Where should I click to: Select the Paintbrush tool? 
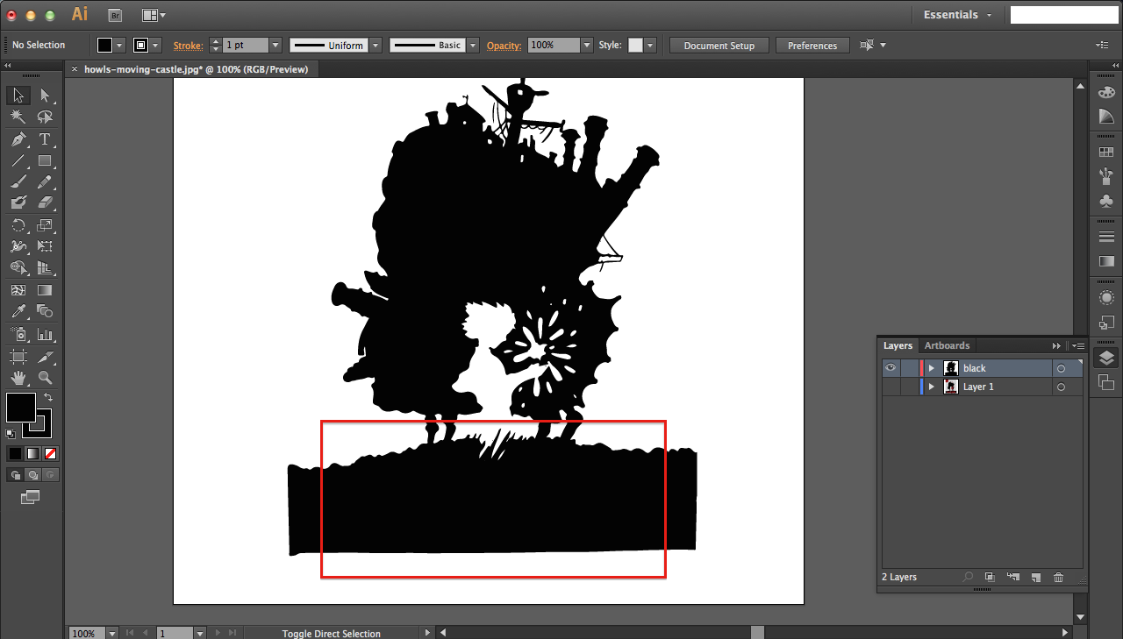point(18,182)
